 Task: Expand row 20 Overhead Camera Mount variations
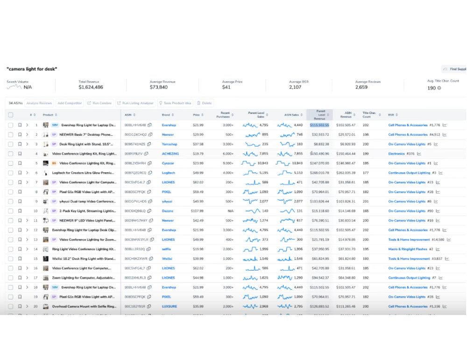(27, 306)
